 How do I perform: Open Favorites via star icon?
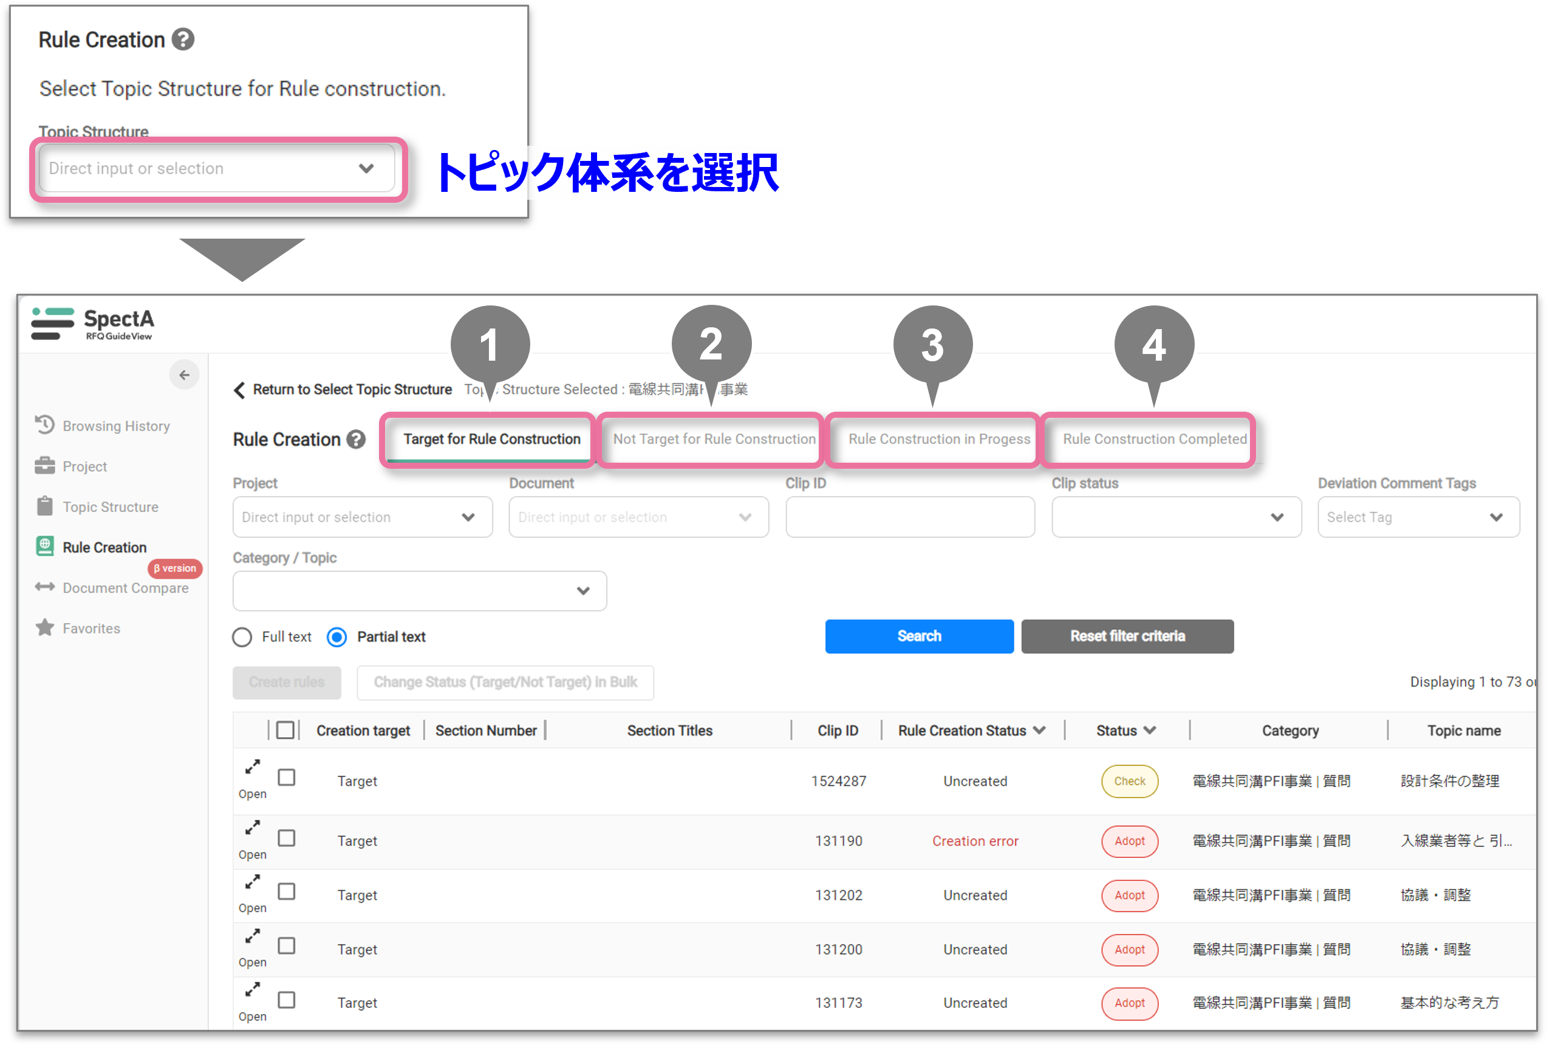pos(44,627)
